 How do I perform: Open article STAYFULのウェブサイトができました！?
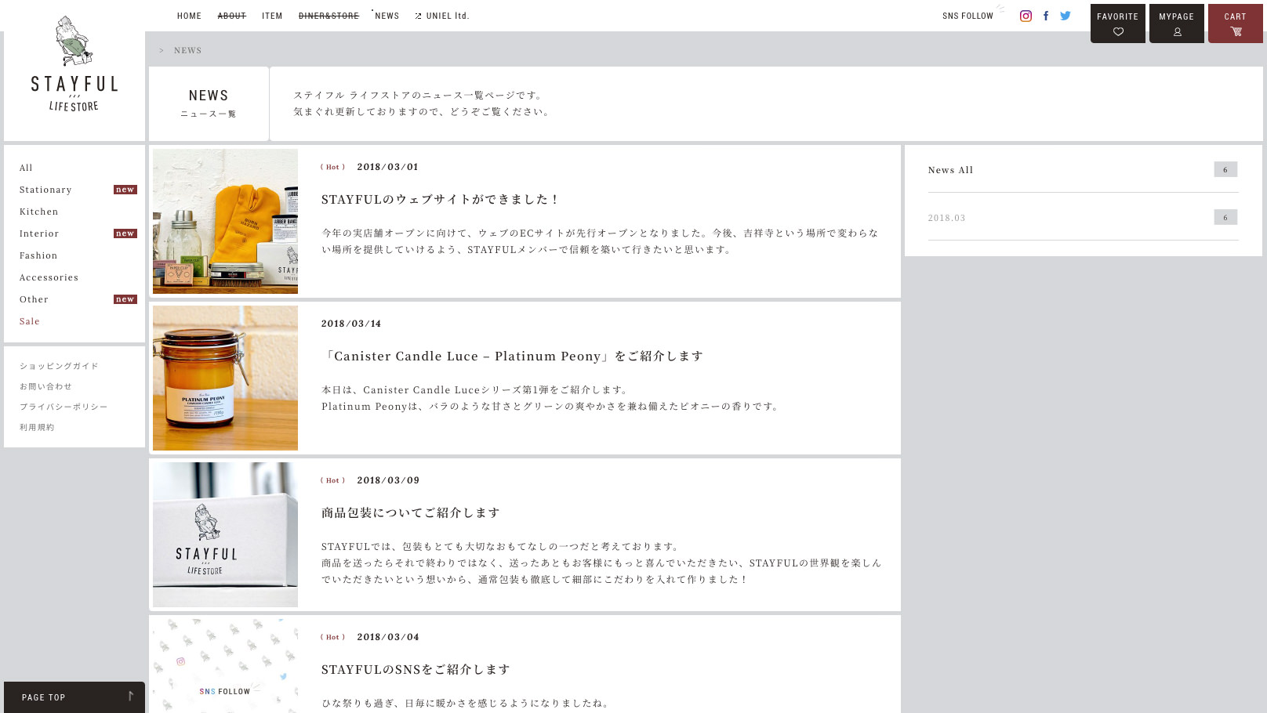pyautogui.click(x=440, y=199)
